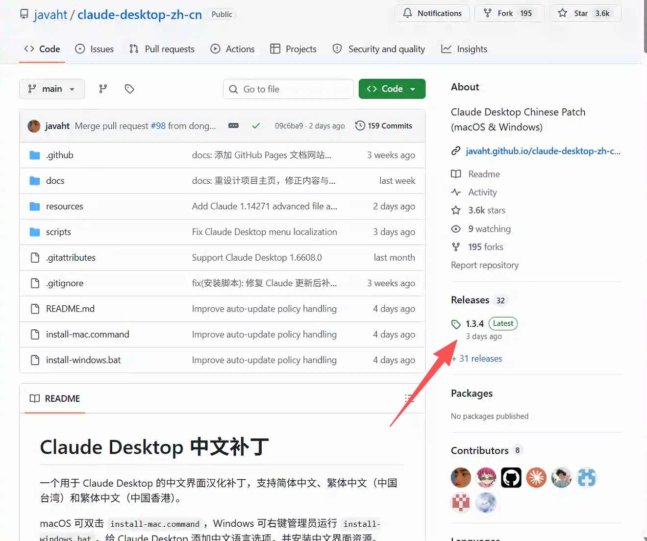Image resolution: width=647 pixels, height=541 pixels.
Task: Open commit 'Fix Claude Desktop menu localization'
Action: [265, 232]
